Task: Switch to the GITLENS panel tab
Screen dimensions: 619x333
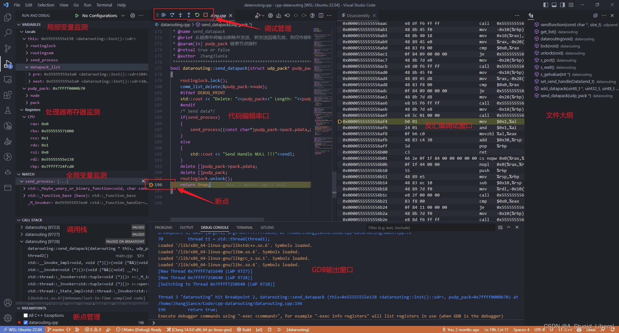Action: (x=267, y=227)
